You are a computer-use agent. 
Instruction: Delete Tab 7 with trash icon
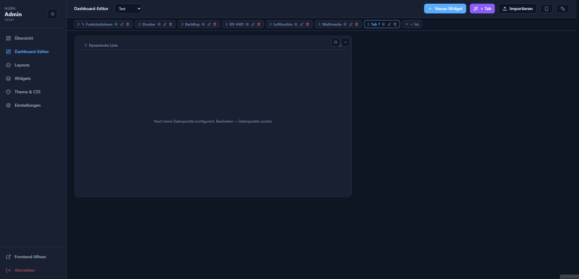(x=395, y=24)
